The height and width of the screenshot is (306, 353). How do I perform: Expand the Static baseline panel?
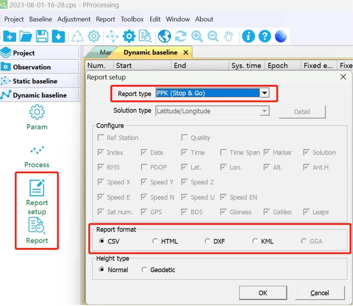click(35, 81)
